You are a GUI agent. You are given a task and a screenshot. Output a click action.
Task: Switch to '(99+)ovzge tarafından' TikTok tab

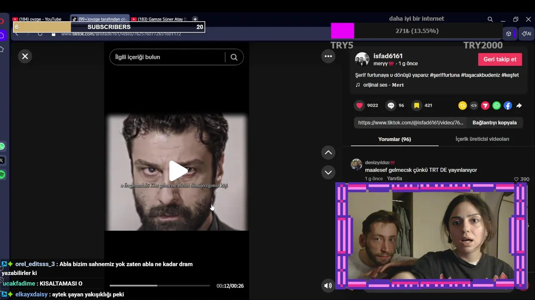tap(99, 19)
